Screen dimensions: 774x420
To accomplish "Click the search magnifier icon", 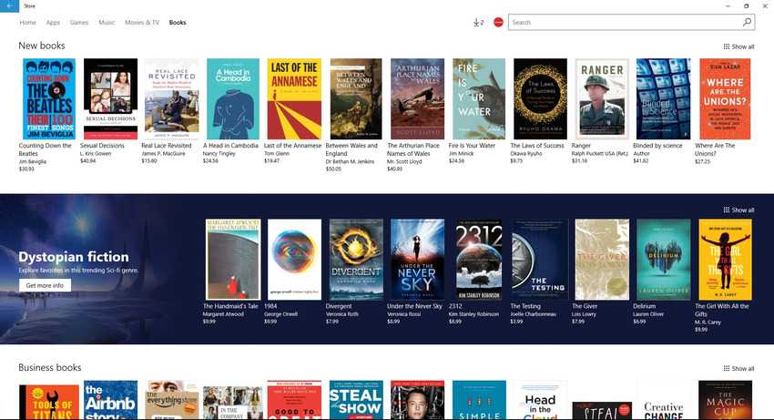I will pos(747,22).
